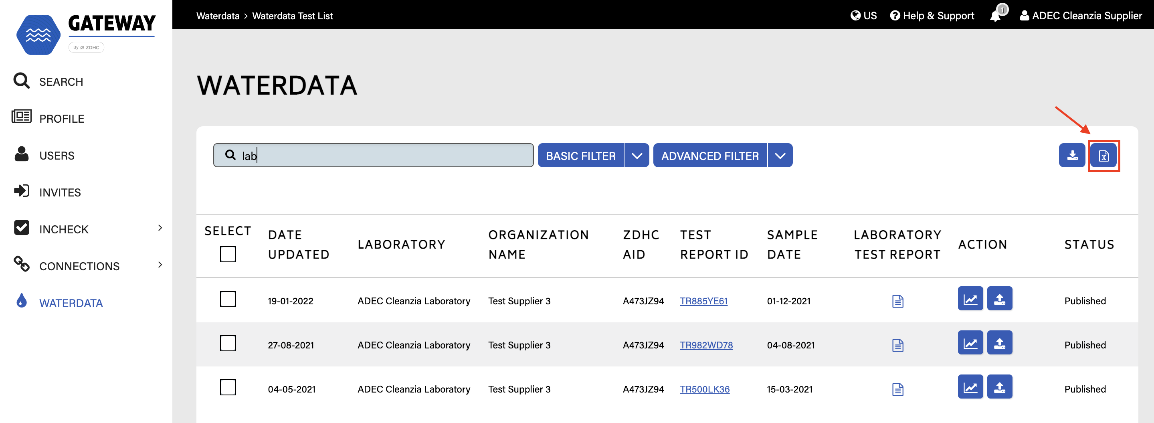Open chart action for TR500LK36 row
1154x423 pixels.
click(x=970, y=387)
